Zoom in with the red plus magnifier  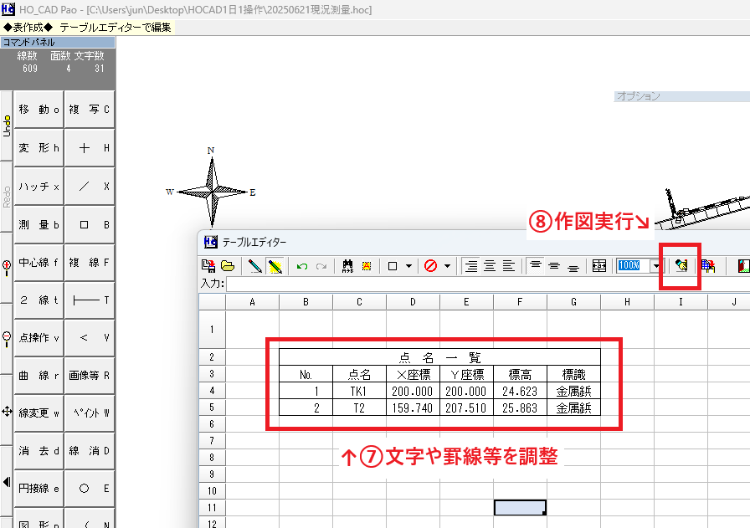(7, 268)
